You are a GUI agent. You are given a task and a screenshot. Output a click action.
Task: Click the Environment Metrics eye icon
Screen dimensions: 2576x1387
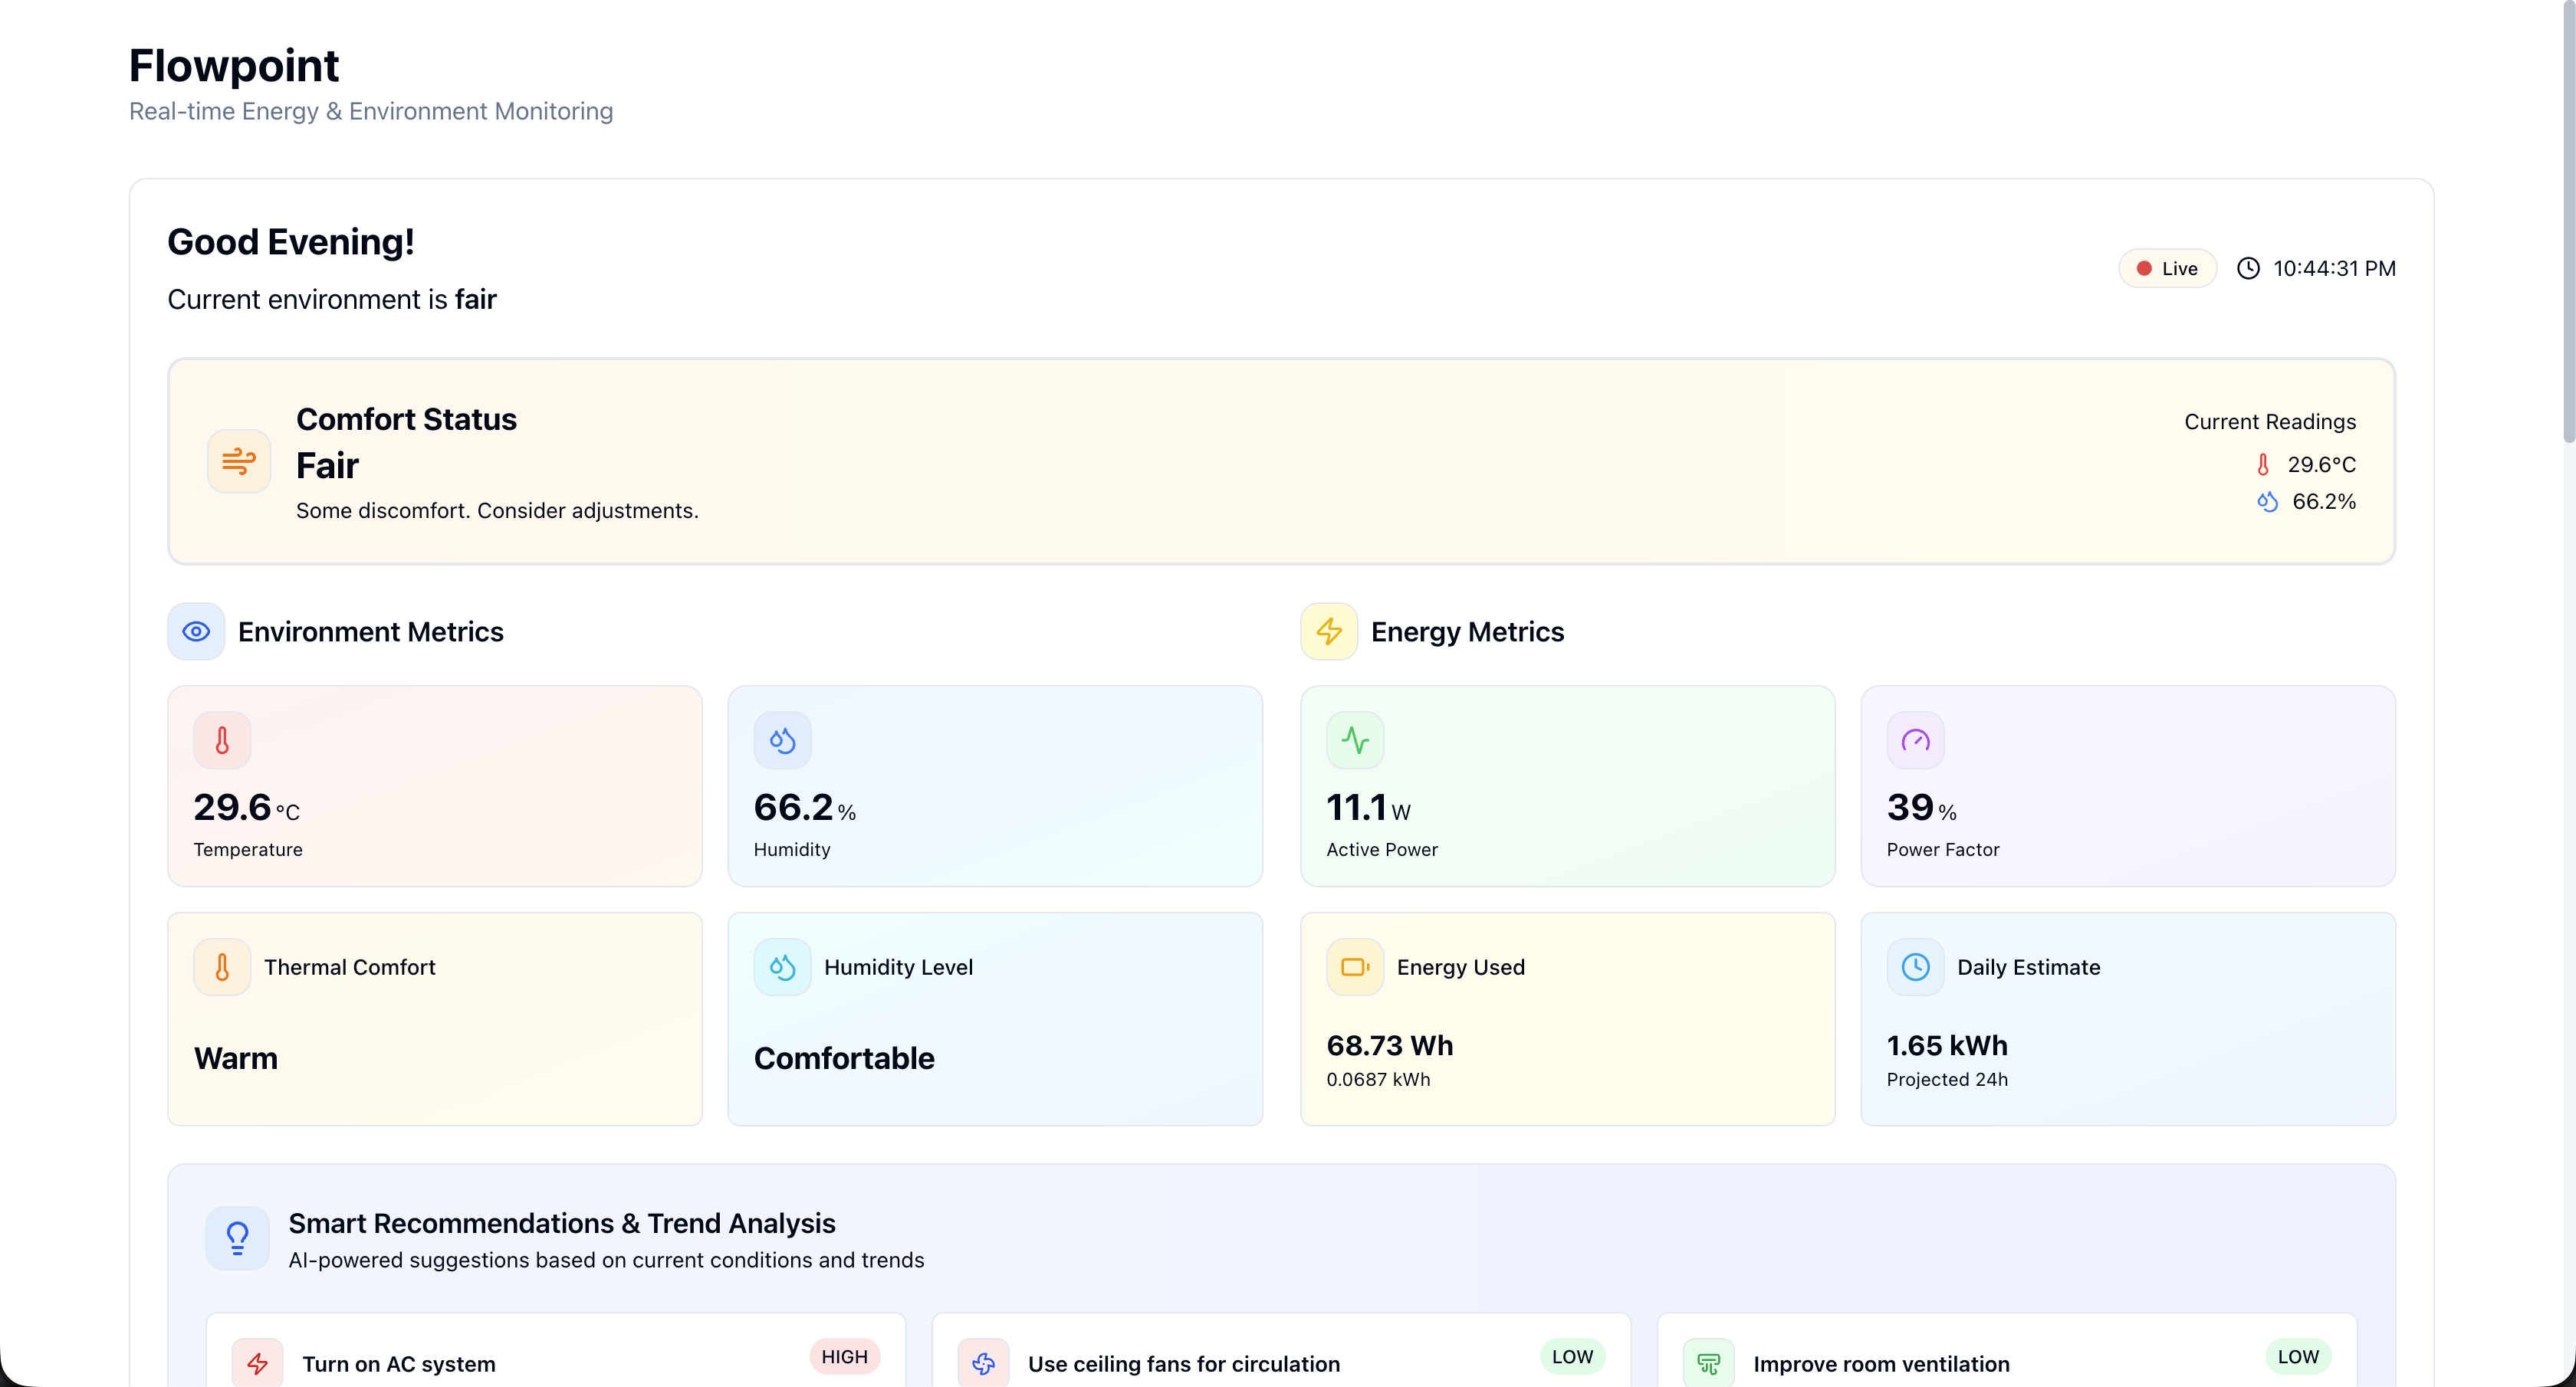(196, 631)
